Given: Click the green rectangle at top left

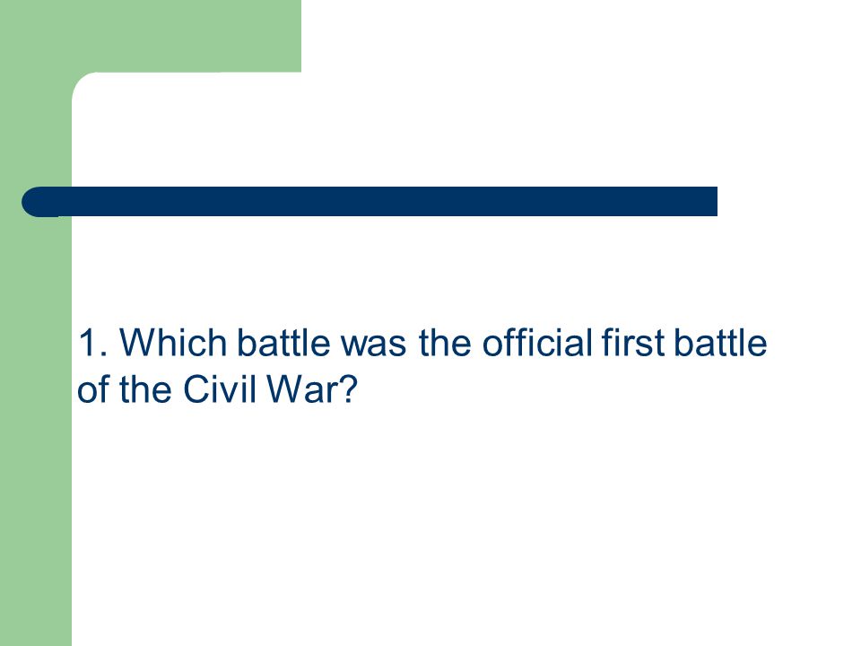Looking at the screenshot, I should (151, 36).
